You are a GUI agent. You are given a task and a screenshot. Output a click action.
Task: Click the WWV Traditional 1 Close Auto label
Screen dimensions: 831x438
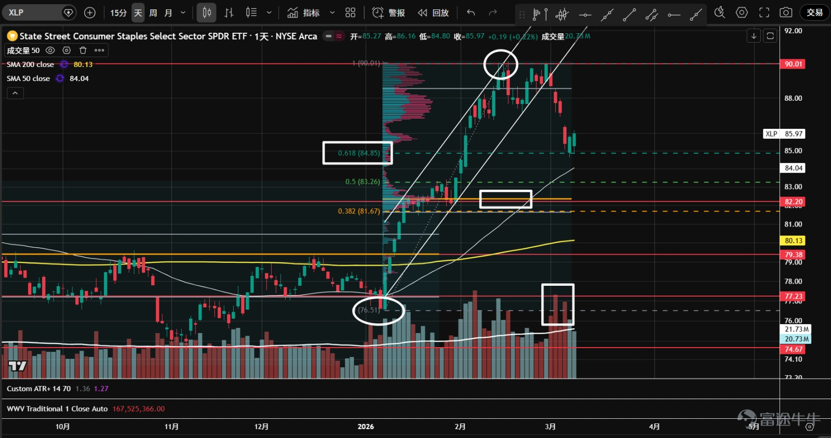[x=57, y=409]
